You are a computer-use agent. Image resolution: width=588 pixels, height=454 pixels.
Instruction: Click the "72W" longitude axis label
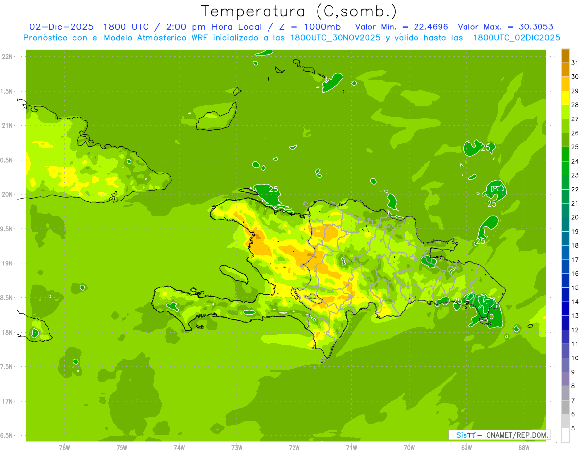coord(294,448)
